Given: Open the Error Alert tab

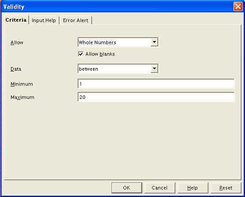Looking at the screenshot, I should pos(76,20).
